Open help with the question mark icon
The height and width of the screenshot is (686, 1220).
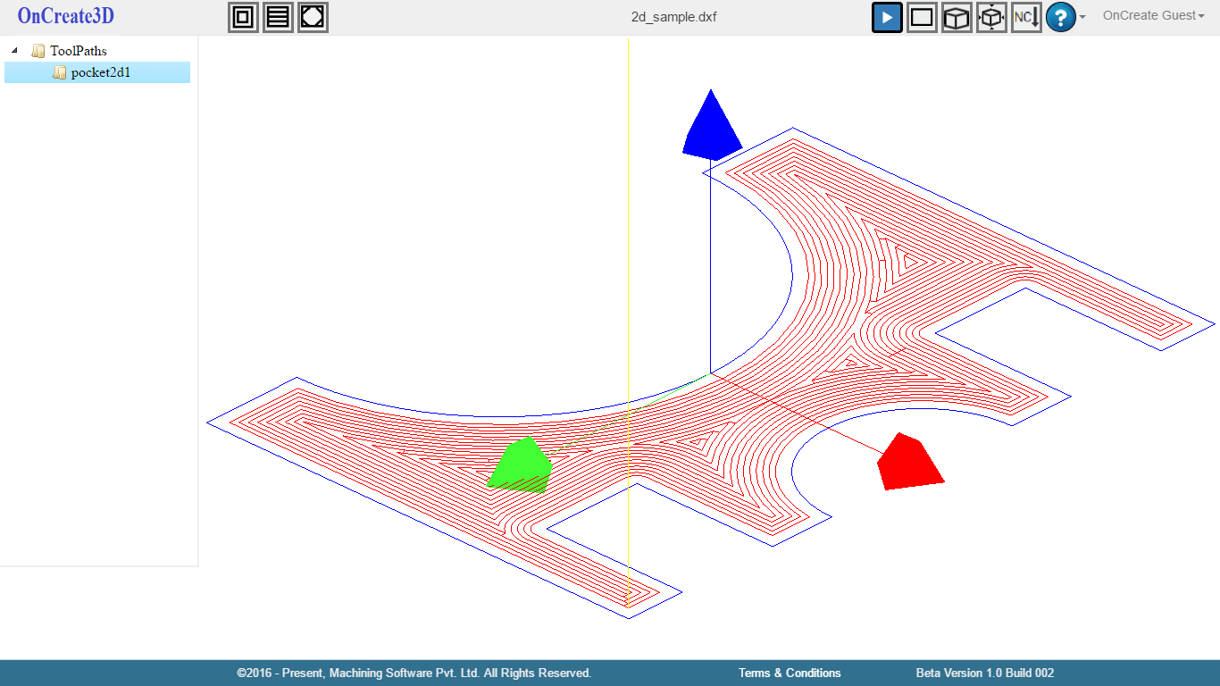click(x=1060, y=17)
